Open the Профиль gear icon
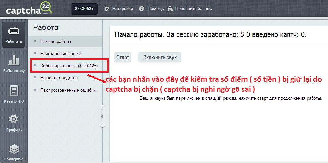 coord(14,119)
